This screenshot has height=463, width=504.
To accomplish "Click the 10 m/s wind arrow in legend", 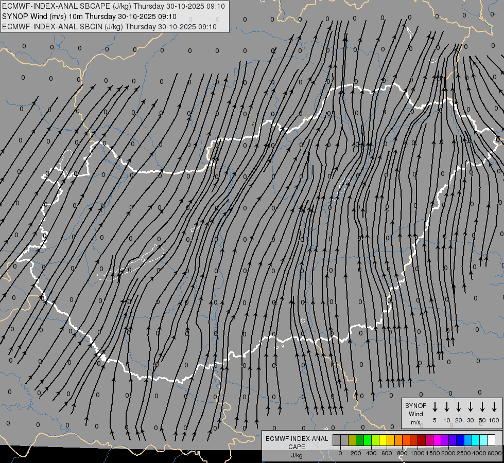I will pyautogui.click(x=447, y=407).
